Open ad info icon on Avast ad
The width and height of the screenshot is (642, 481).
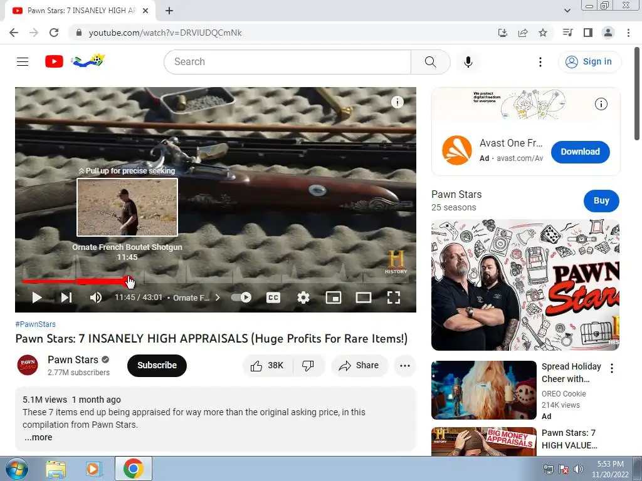tap(601, 104)
